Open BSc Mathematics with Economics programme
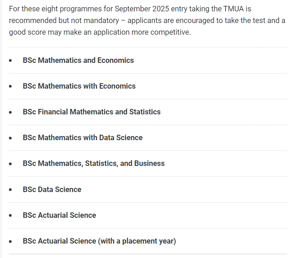291x258 pixels. point(79,86)
